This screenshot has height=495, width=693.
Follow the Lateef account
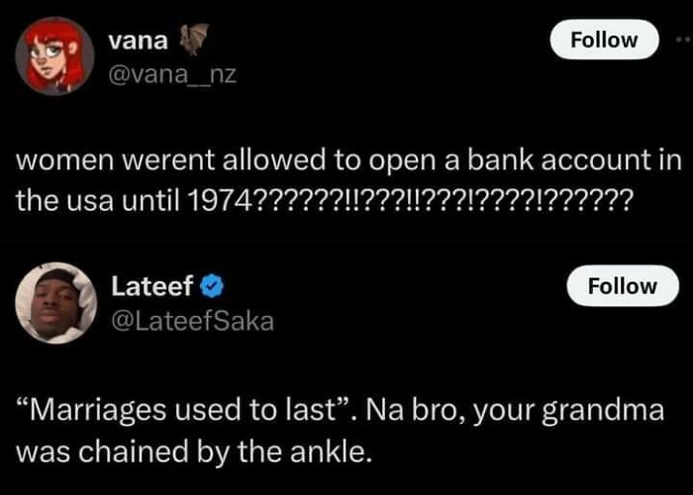622,286
